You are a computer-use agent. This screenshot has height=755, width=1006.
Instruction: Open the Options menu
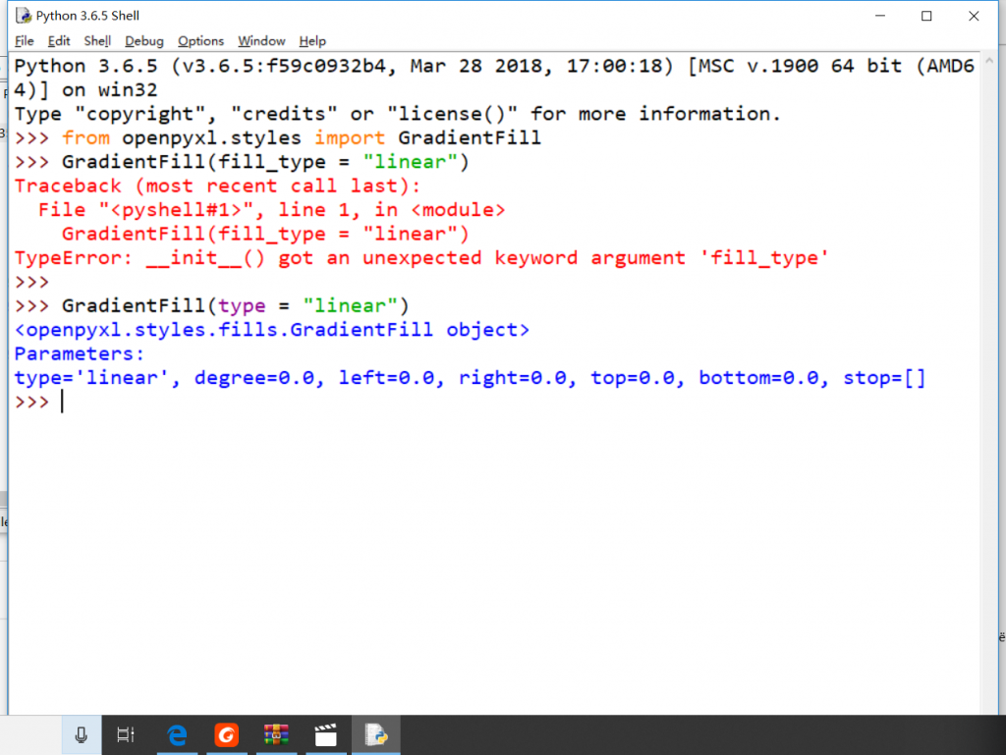(x=200, y=41)
